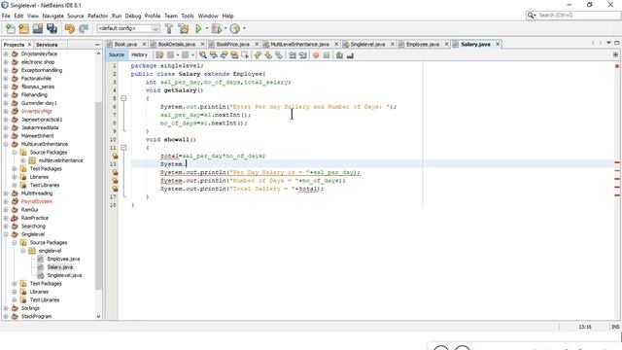Open the Debug Project dropdown arrow
622x350 pixels.
coord(225,28)
